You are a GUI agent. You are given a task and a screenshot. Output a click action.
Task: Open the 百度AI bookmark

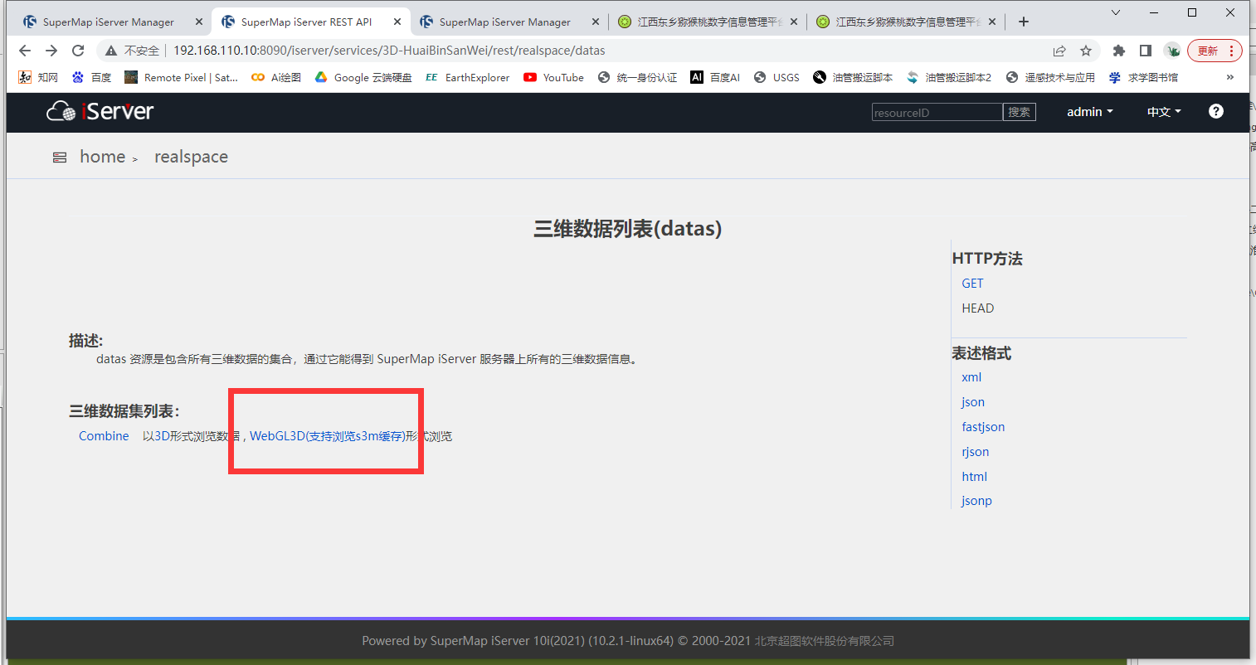[715, 77]
